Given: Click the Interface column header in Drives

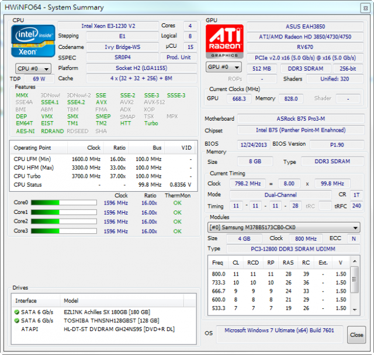Looking at the screenshot, I should (36, 301).
